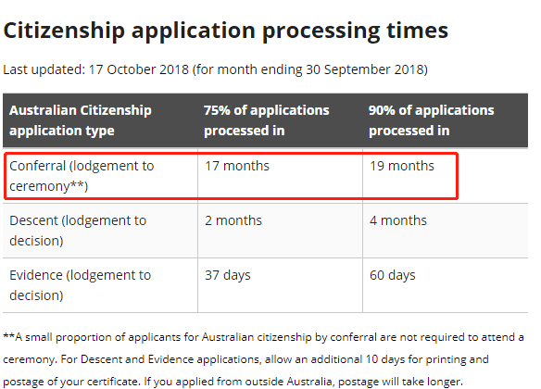Select the Conferral (lodgement to ceremony) row label
This screenshot has width=541, height=389.
click(82, 176)
